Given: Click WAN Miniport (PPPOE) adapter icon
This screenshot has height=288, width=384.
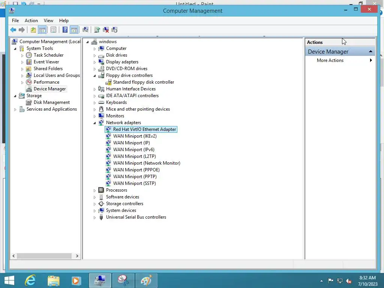Looking at the screenshot, I should (108, 170).
